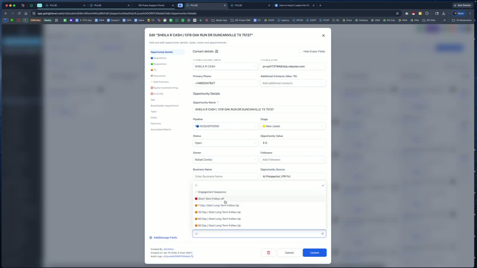Open the Add Followers dropdown
The height and width of the screenshot is (268, 477).
tap(293, 160)
